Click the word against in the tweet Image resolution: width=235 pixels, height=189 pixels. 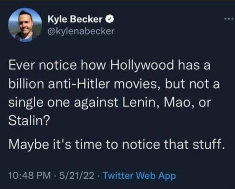pyautogui.click(x=96, y=103)
